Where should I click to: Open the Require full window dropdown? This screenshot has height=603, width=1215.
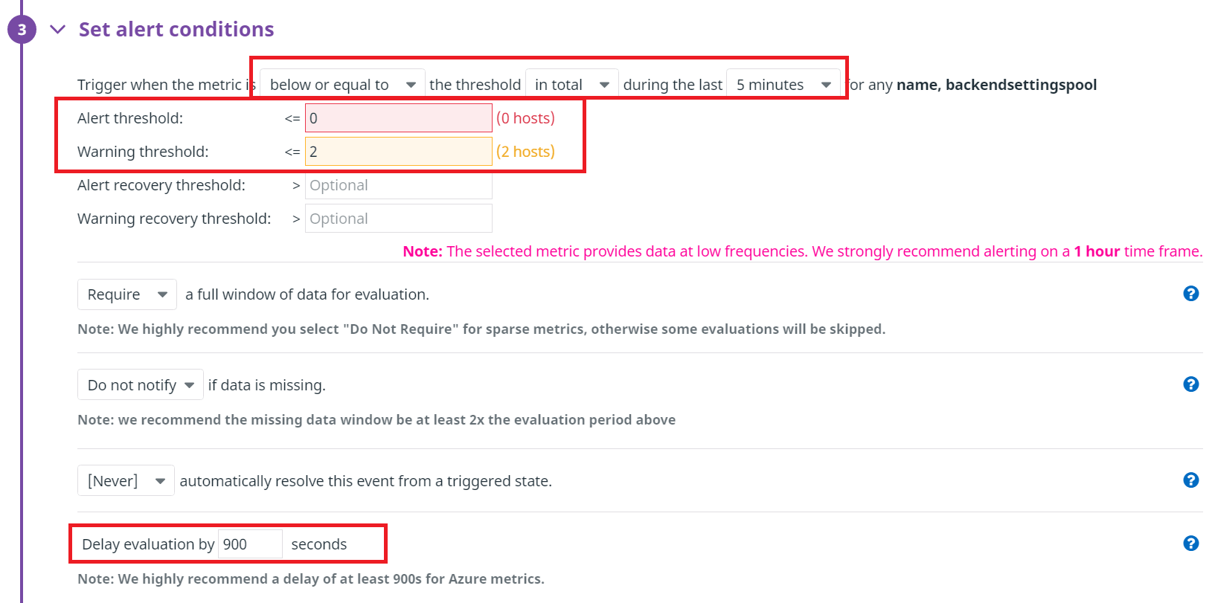126,294
